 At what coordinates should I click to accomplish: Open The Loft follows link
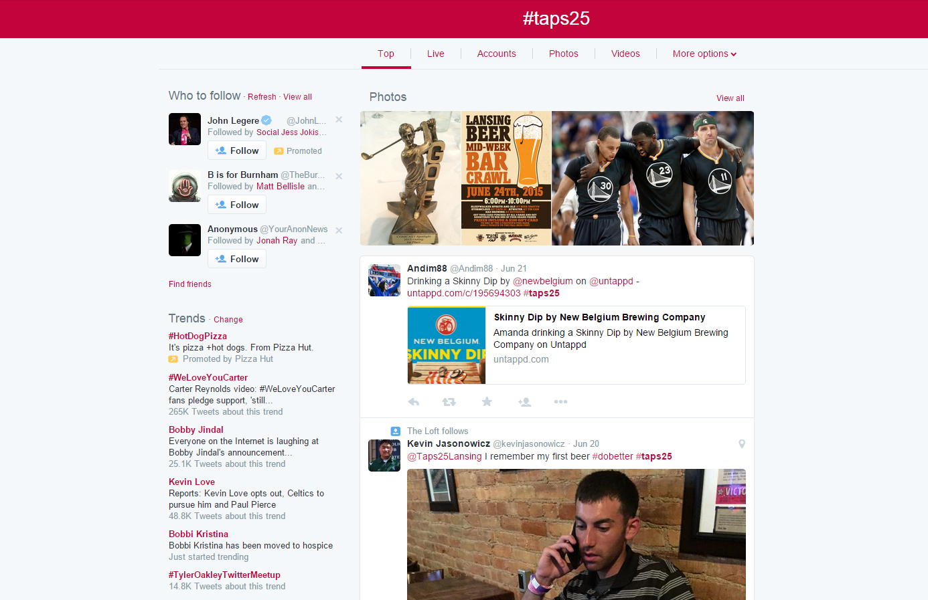pos(438,431)
